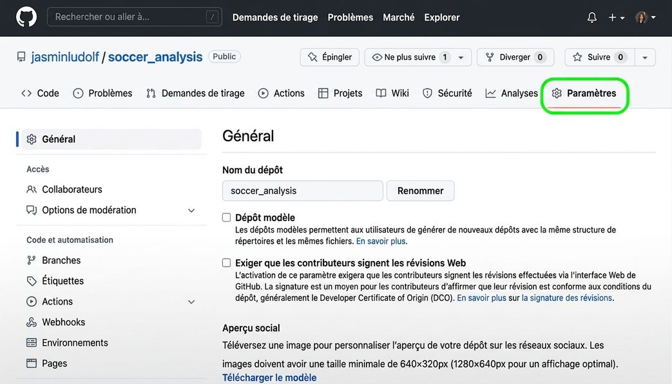Click the comment icon beside Options de modération

(x=32, y=210)
